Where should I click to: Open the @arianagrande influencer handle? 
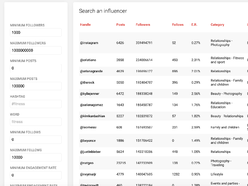coord(91,71)
